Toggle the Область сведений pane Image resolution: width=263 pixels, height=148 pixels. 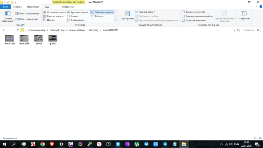coord(27,19)
